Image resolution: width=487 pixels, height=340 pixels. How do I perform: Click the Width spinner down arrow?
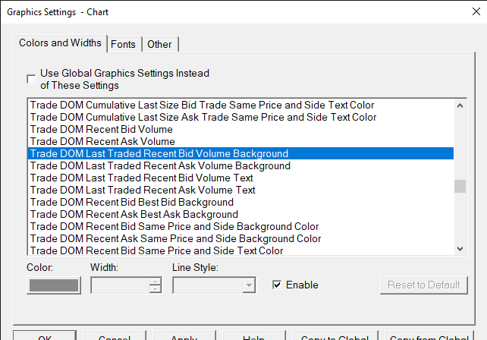click(x=156, y=289)
